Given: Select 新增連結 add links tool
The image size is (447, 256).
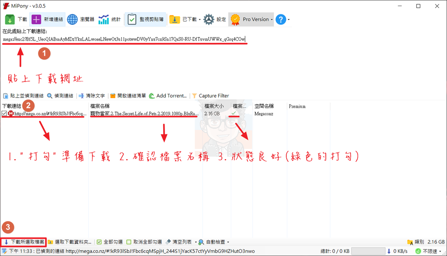Looking at the screenshot, I should (x=47, y=19).
